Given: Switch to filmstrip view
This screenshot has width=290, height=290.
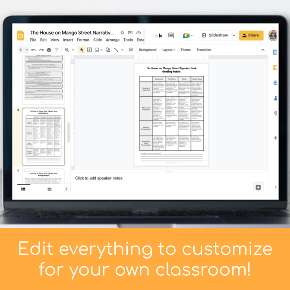Looking at the screenshot, I should [x=23, y=189].
